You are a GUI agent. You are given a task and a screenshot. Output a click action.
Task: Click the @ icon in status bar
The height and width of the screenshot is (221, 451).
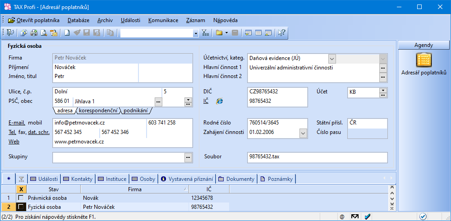pyautogui.click(x=342, y=216)
